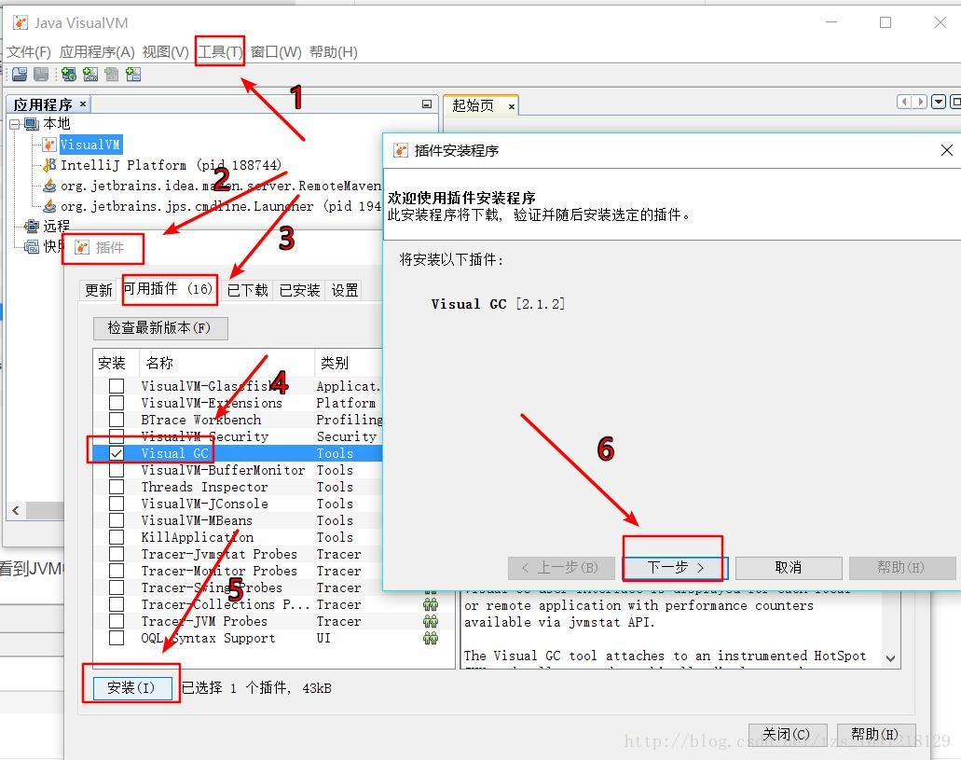Click the last toolbar icon with green plus
This screenshot has height=760, width=961.
pyautogui.click(x=133, y=75)
